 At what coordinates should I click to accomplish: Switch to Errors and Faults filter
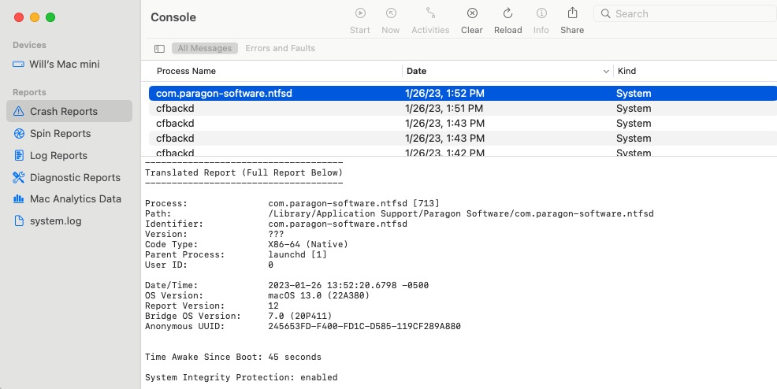pyautogui.click(x=280, y=48)
